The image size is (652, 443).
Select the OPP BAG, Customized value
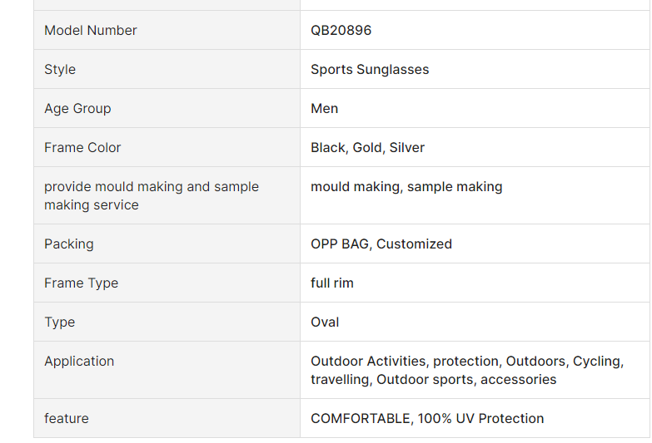click(381, 244)
